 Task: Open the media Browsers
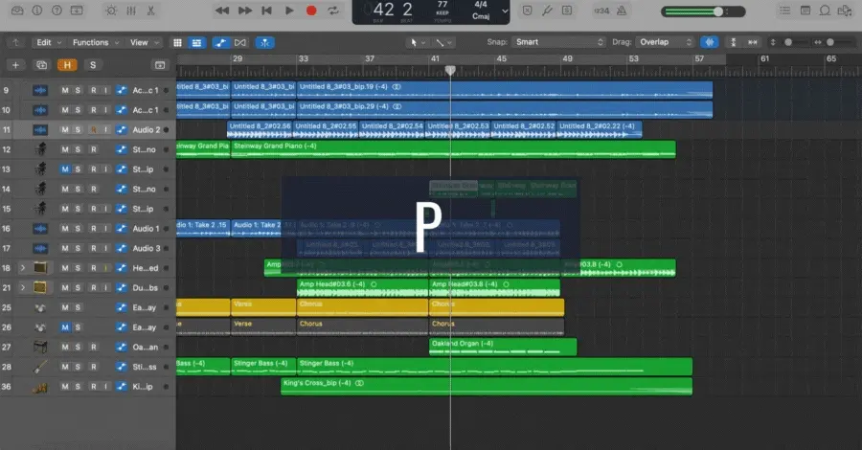(x=845, y=11)
